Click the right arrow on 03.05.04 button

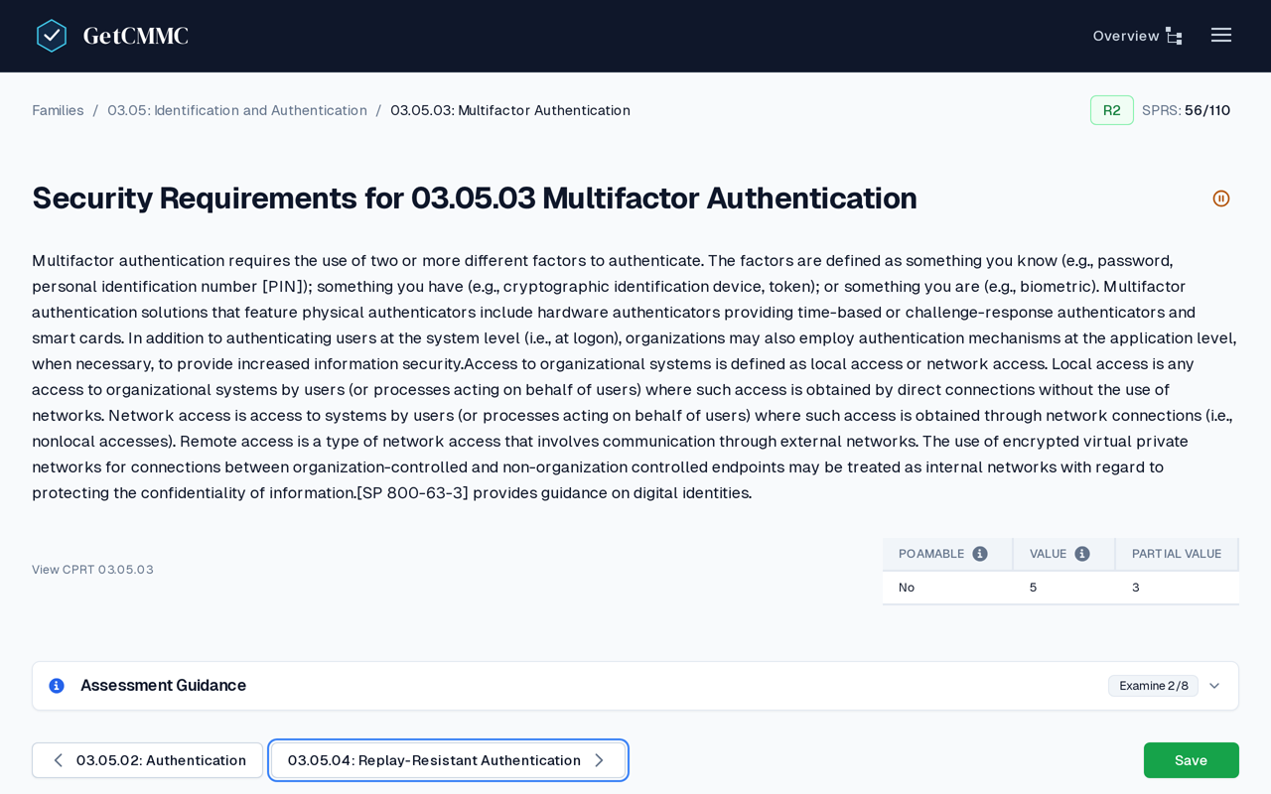599,760
